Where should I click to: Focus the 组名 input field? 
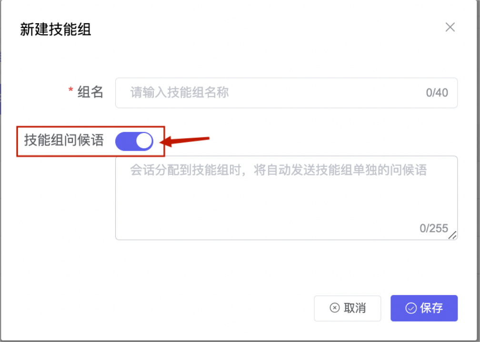(286, 93)
